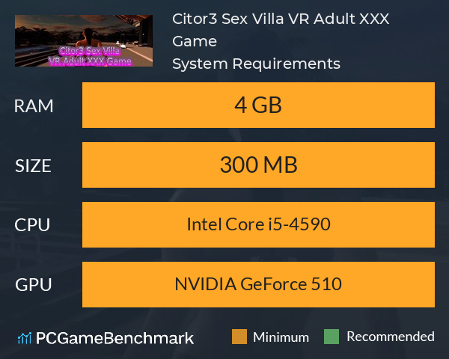449x359 pixels.
Task: Select the 300 MB size bar
Action: [258, 165]
